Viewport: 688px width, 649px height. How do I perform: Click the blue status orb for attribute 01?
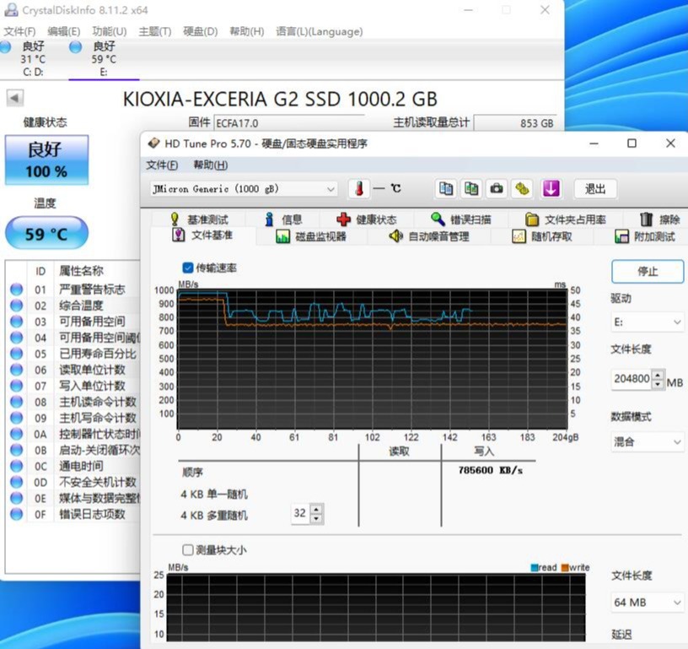click(x=17, y=289)
